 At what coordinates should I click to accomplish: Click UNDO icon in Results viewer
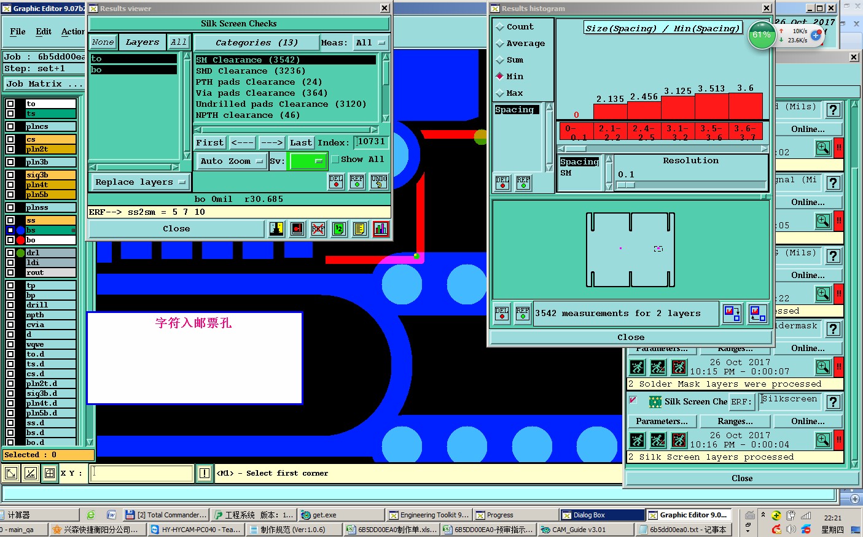point(379,182)
